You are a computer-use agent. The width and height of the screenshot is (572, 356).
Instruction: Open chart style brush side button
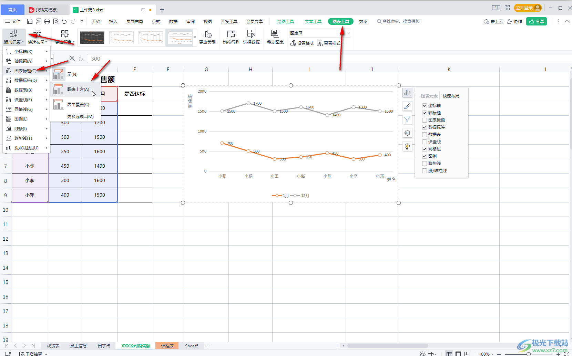click(x=407, y=106)
